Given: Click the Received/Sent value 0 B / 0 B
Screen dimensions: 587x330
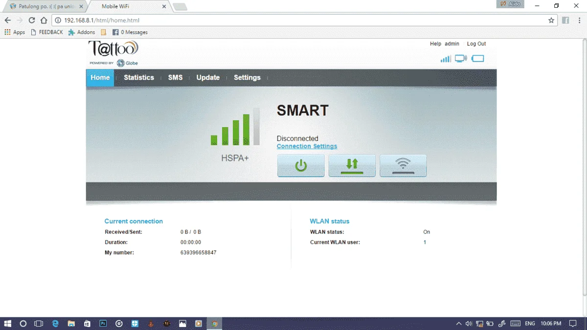Looking at the screenshot, I should tap(191, 232).
